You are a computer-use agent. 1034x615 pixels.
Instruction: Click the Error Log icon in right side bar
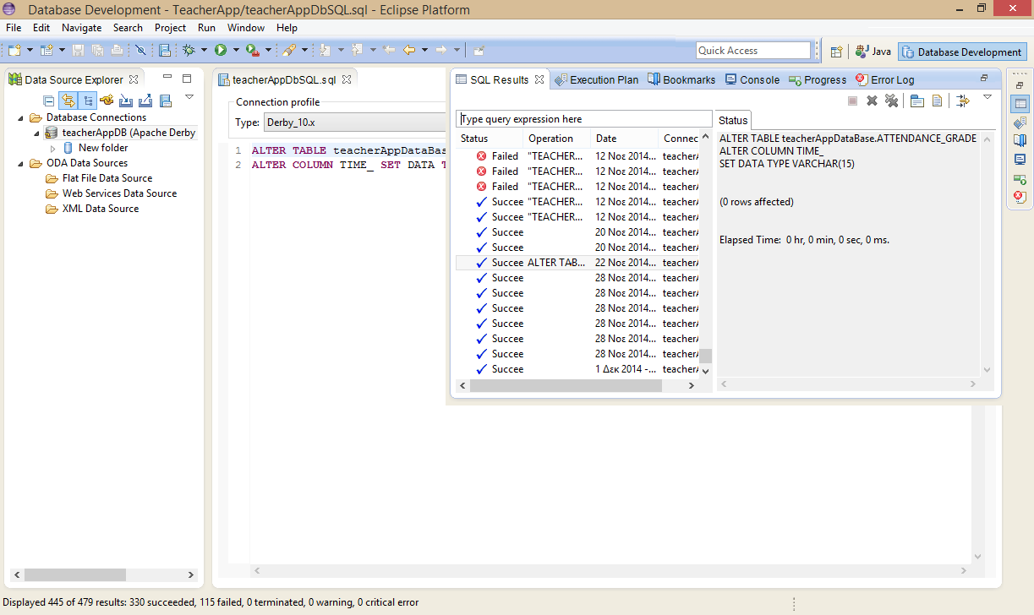tap(1020, 197)
